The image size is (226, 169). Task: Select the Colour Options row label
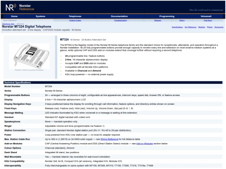(13, 148)
